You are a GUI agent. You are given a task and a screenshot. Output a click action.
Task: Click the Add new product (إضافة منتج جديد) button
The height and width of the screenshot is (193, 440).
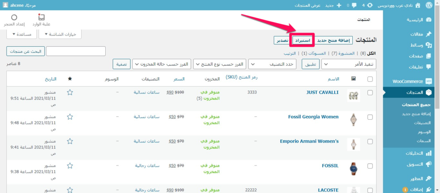334,40
